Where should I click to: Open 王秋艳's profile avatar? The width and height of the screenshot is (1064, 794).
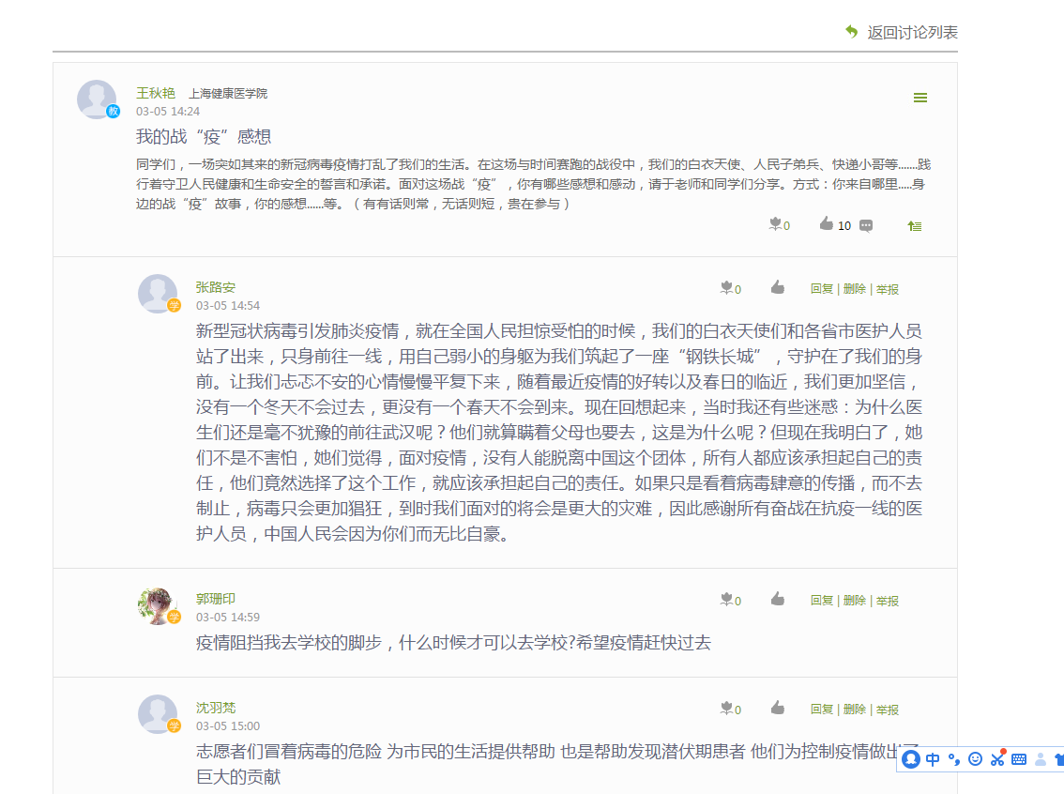coord(97,99)
